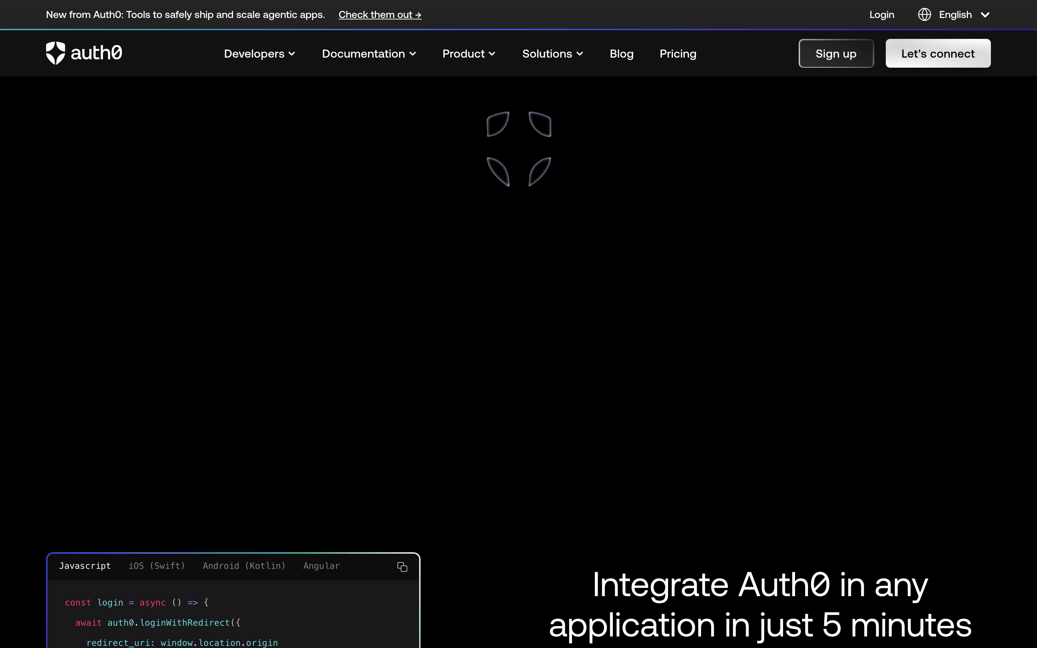Open the English language dropdown
Viewport: 1037px width, 648px height.
954,14
